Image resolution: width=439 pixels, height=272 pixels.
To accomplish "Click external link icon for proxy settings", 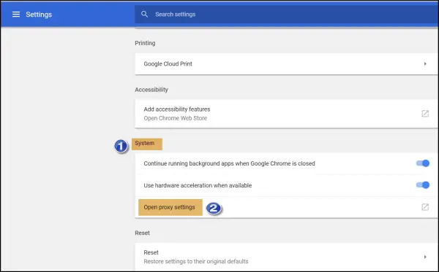I will coord(425,207).
